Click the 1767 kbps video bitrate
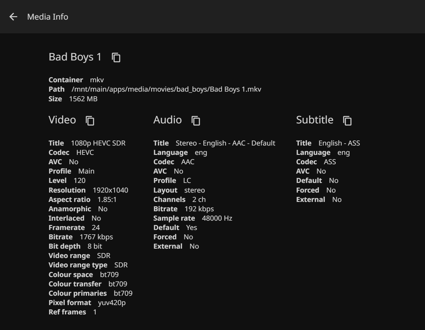Screen dimensions: 425x330 point(96,237)
